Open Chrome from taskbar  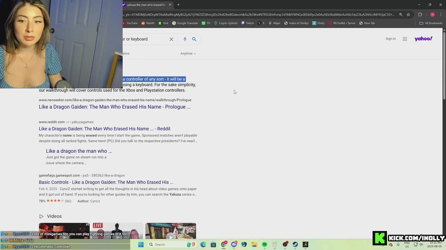coord(224,244)
